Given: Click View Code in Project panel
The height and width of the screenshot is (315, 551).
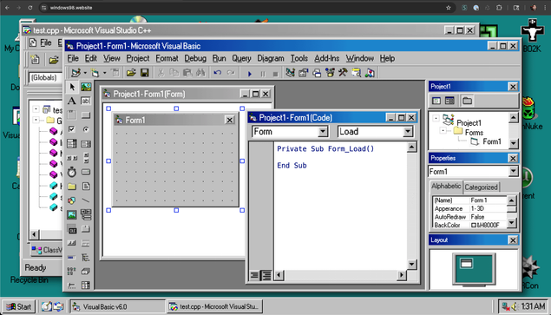Looking at the screenshot, I should tap(436, 101).
